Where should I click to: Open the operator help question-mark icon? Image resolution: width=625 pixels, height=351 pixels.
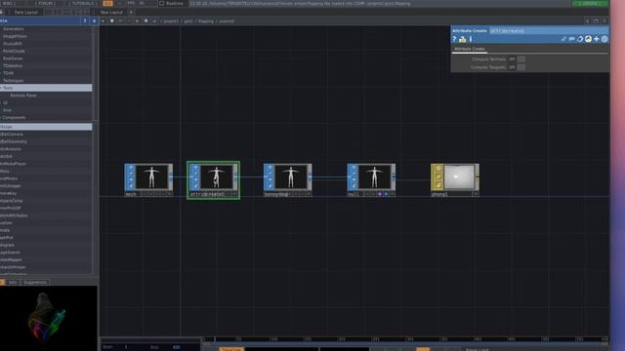click(454, 39)
